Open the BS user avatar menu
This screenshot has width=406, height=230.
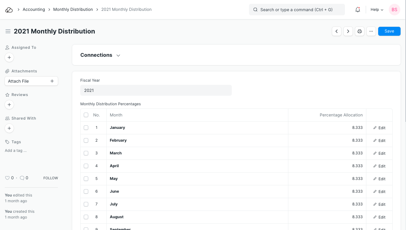tap(394, 10)
